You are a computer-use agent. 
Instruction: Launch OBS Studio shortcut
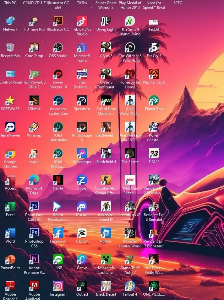(58, 48)
